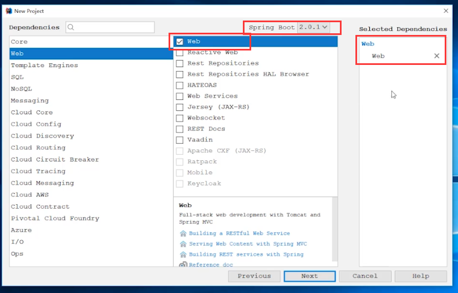Open Building a RESTful Web Service guide
The width and height of the screenshot is (458, 293).
(239, 234)
